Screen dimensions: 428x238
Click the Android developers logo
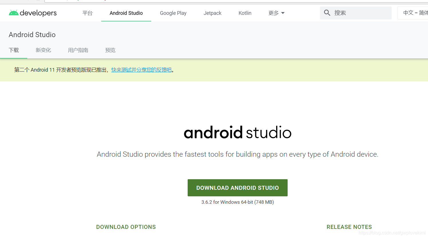tap(33, 13)
